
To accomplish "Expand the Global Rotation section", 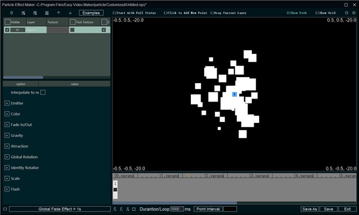I will coord(7,157).
